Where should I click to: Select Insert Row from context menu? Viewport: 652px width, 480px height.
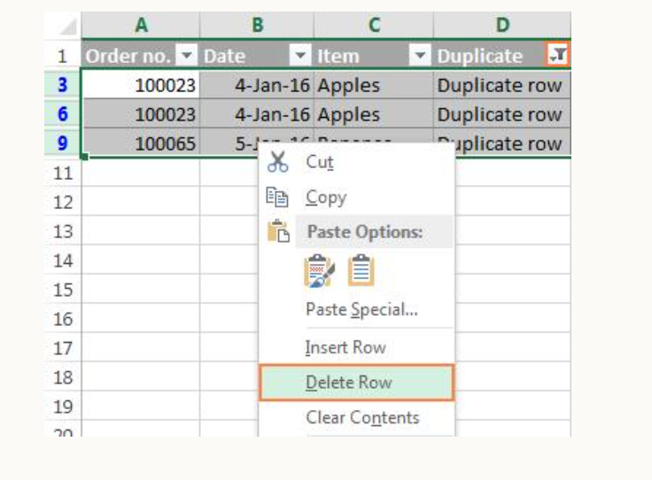pos(357,347)
